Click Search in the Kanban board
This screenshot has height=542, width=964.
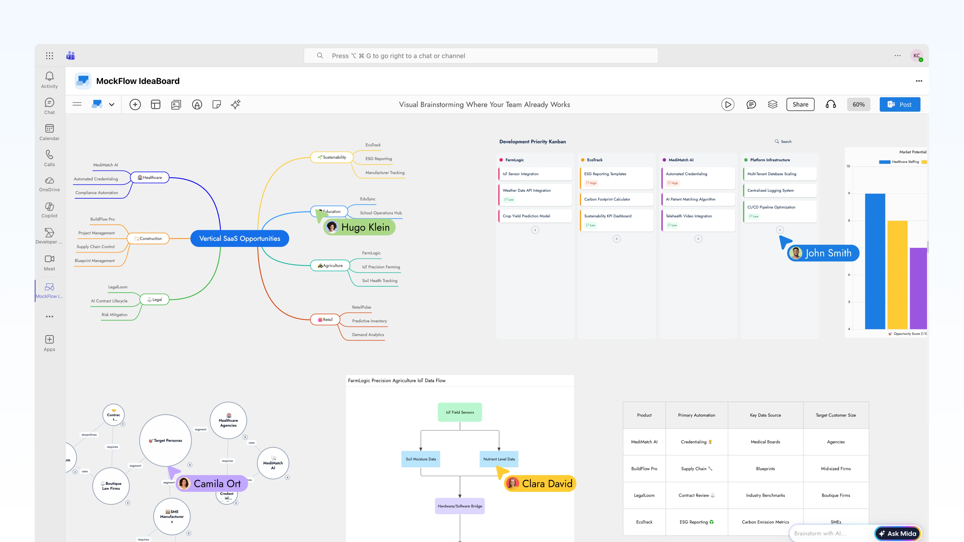[783, 141]
